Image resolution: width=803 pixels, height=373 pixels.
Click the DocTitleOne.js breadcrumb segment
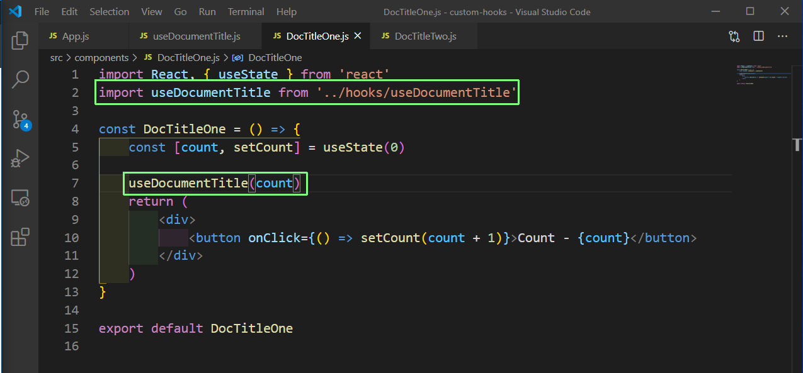click(x=182, y=57)
